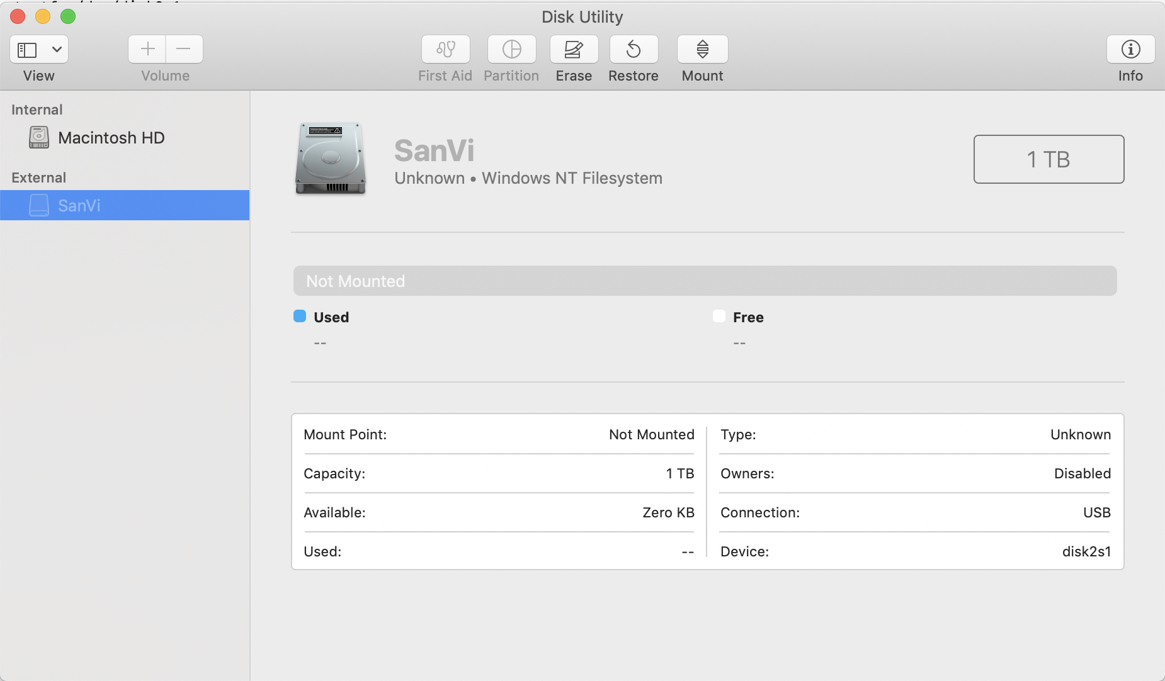This screenshot has height=681, width=1165.
Task: Close the Disk Utility window
Action: pos(18,17)
